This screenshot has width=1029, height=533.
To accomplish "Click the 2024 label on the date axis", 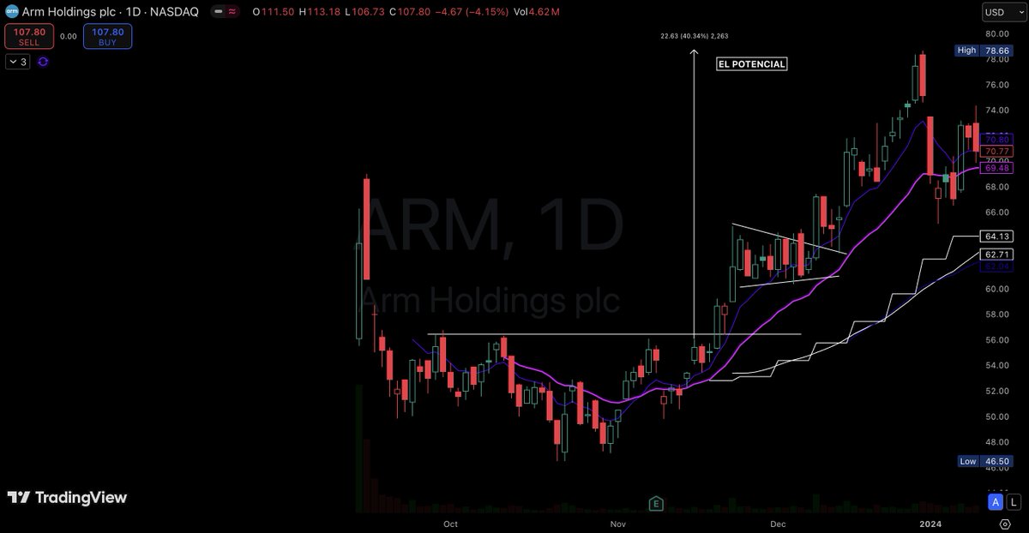I will [x=930, y=524].
